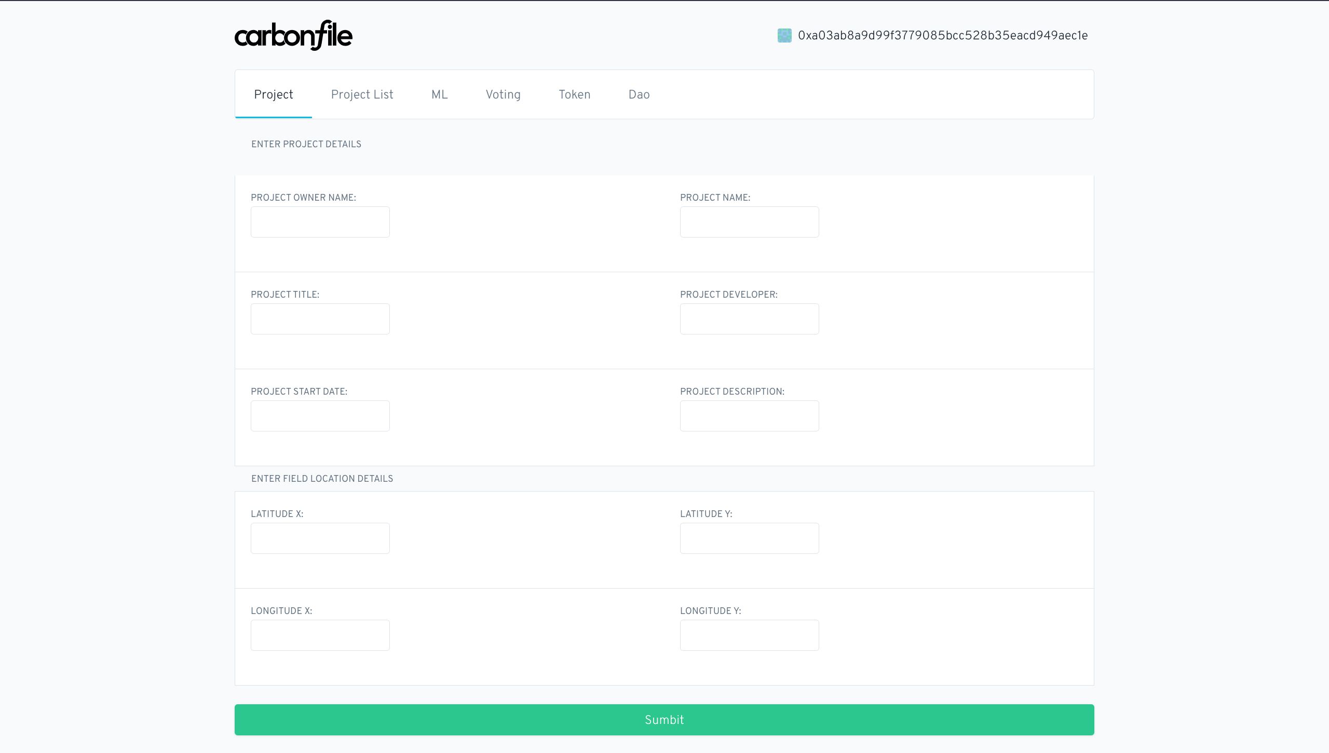The width and height of the screenshot is (1329, 753).
Task: Click the 'ENTER PROJECT DETAILS' heading
Action: point(306,144)
